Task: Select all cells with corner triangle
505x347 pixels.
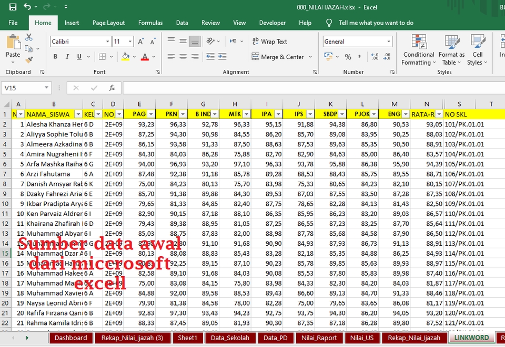Action: click(6, 104)
